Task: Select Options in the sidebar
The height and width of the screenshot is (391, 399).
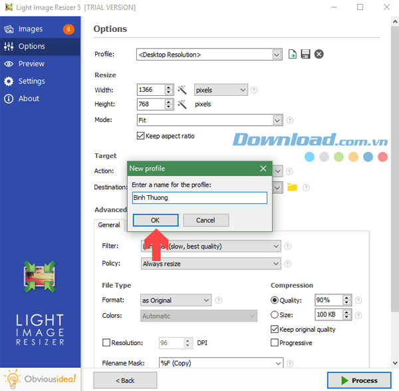Action: 40,47
